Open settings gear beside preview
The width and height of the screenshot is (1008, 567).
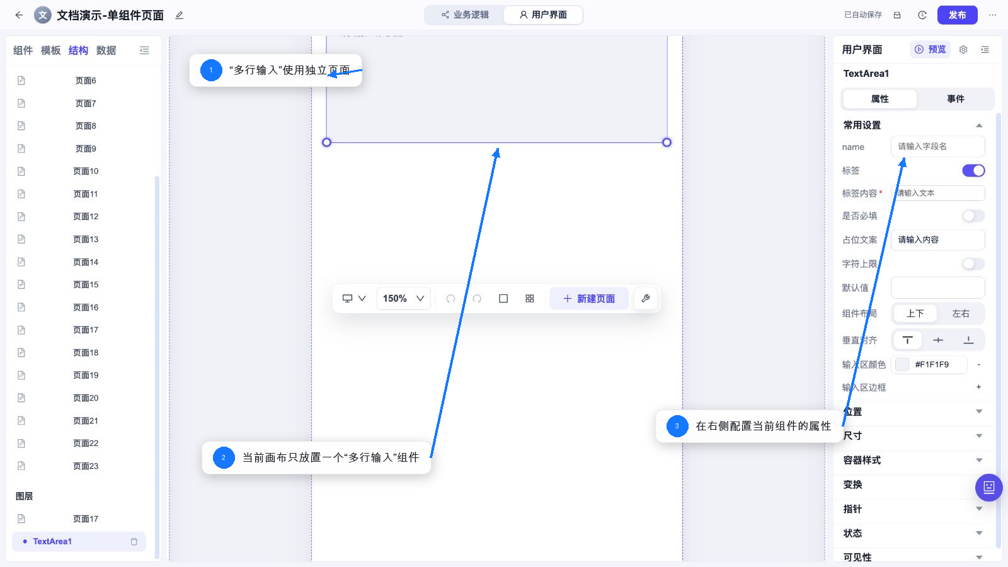[963, 49]
